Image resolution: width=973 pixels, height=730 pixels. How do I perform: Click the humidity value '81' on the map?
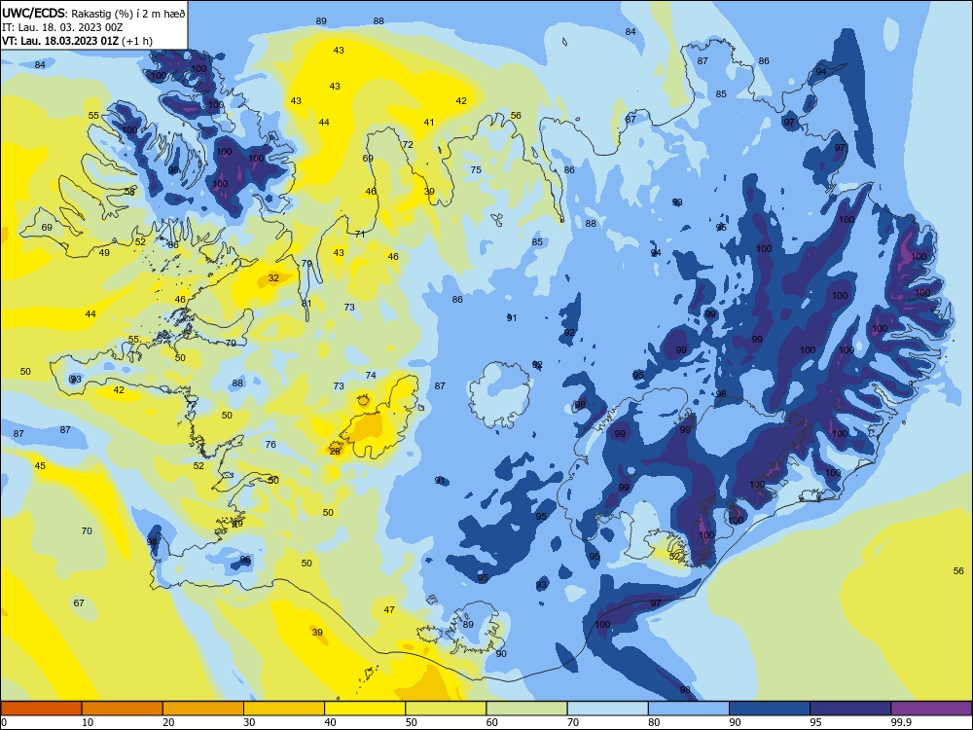(x=306, y=303)
